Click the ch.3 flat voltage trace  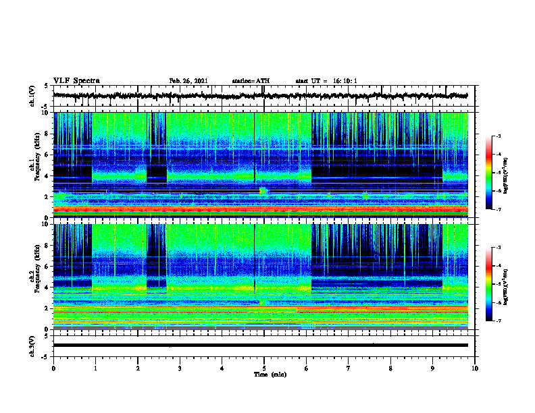pyautogui.click(x=261, y=346)
